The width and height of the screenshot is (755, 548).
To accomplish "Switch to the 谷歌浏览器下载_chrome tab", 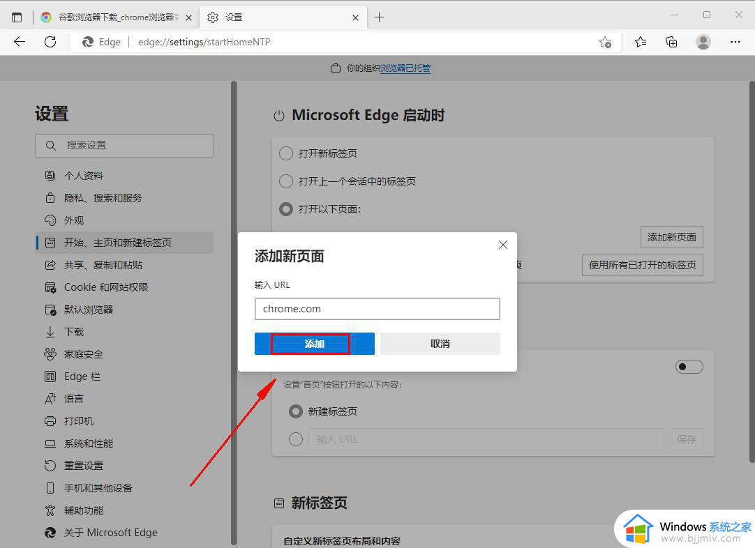I will click(116, 17).
